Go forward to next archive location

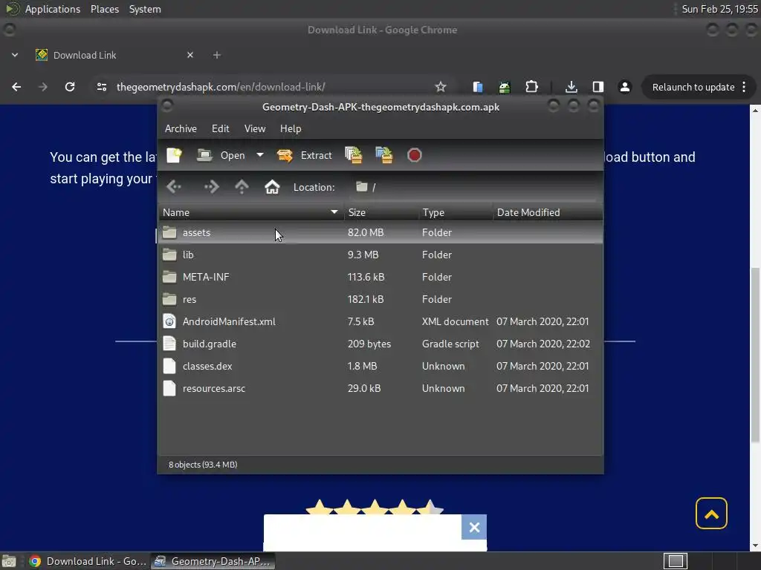point(211,187)
